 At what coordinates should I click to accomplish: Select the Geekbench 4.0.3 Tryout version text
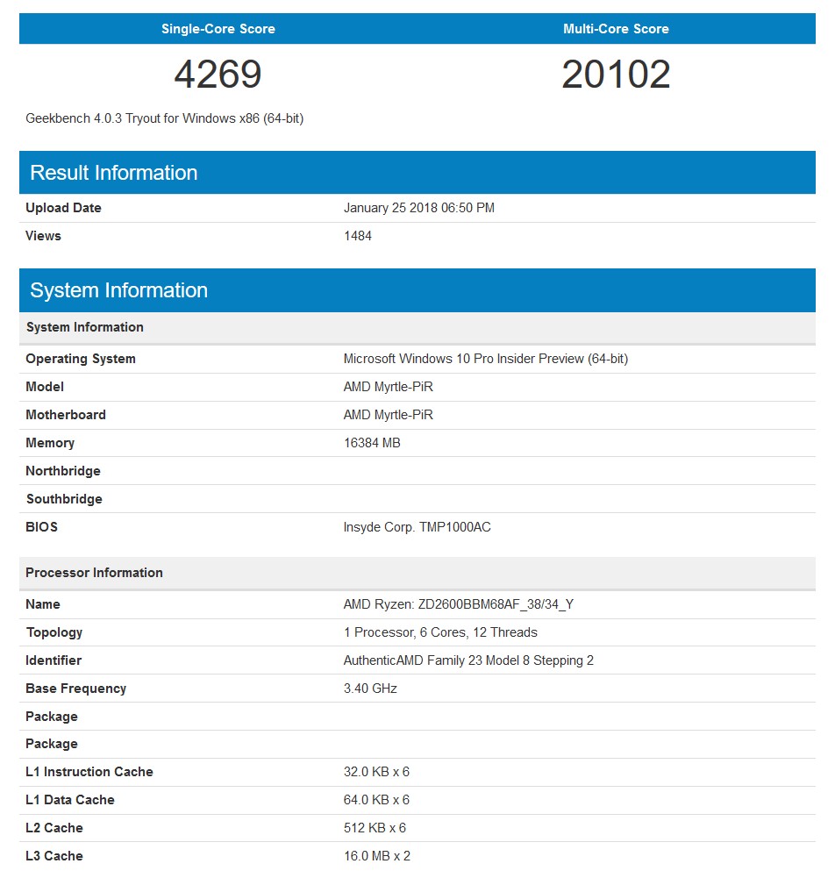(x=164, y=118)
